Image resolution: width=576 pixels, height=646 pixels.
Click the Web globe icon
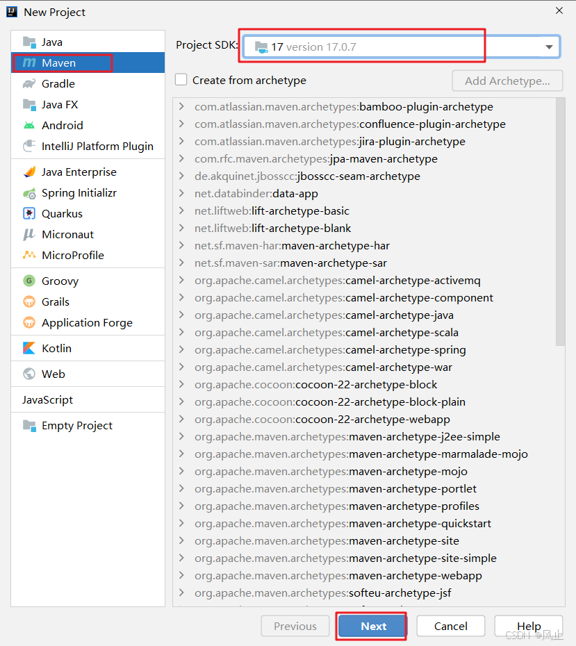pyautogui.click(x=29, y=374)
